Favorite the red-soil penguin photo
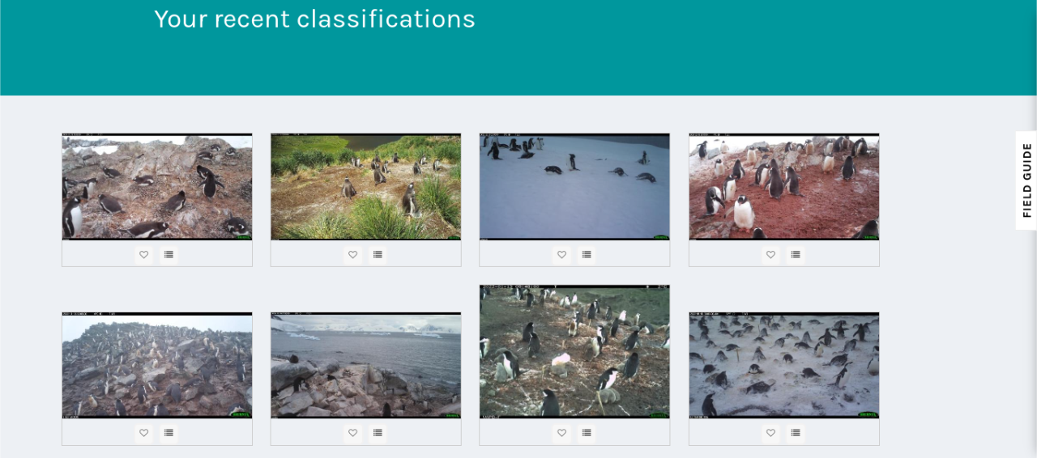Screen dimensions: 1037x458 point(770,254)
